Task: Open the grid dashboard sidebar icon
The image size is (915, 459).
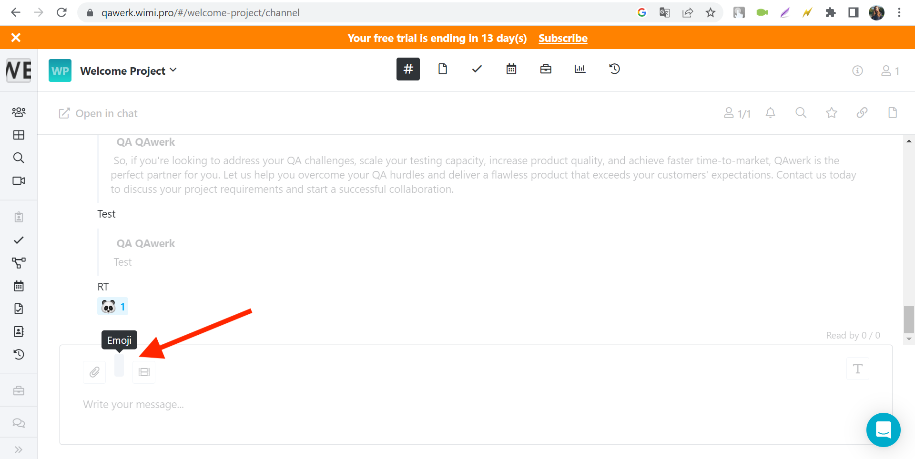Action: coord(19,135)
